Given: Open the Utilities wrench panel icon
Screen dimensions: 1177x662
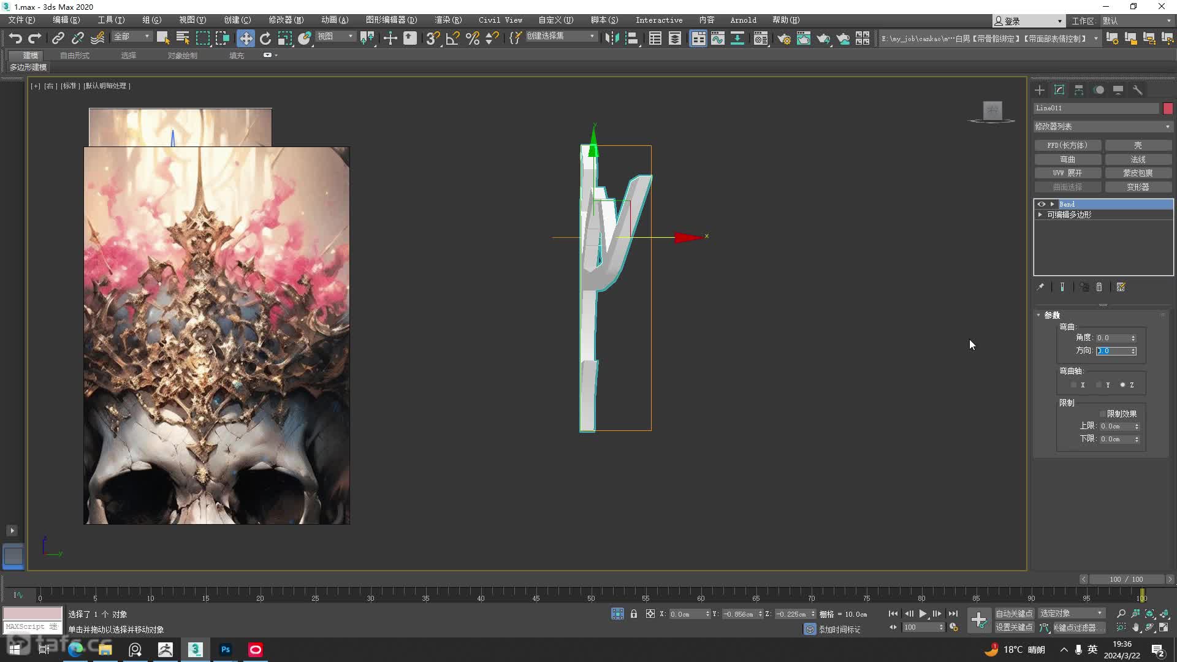Looking at the screenshot, I should point(1138,90).
